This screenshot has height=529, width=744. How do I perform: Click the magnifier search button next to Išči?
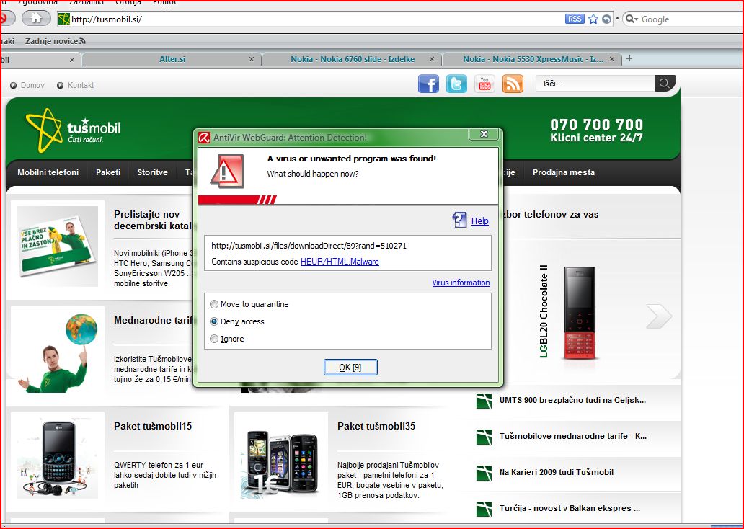[x=665, y=84]
